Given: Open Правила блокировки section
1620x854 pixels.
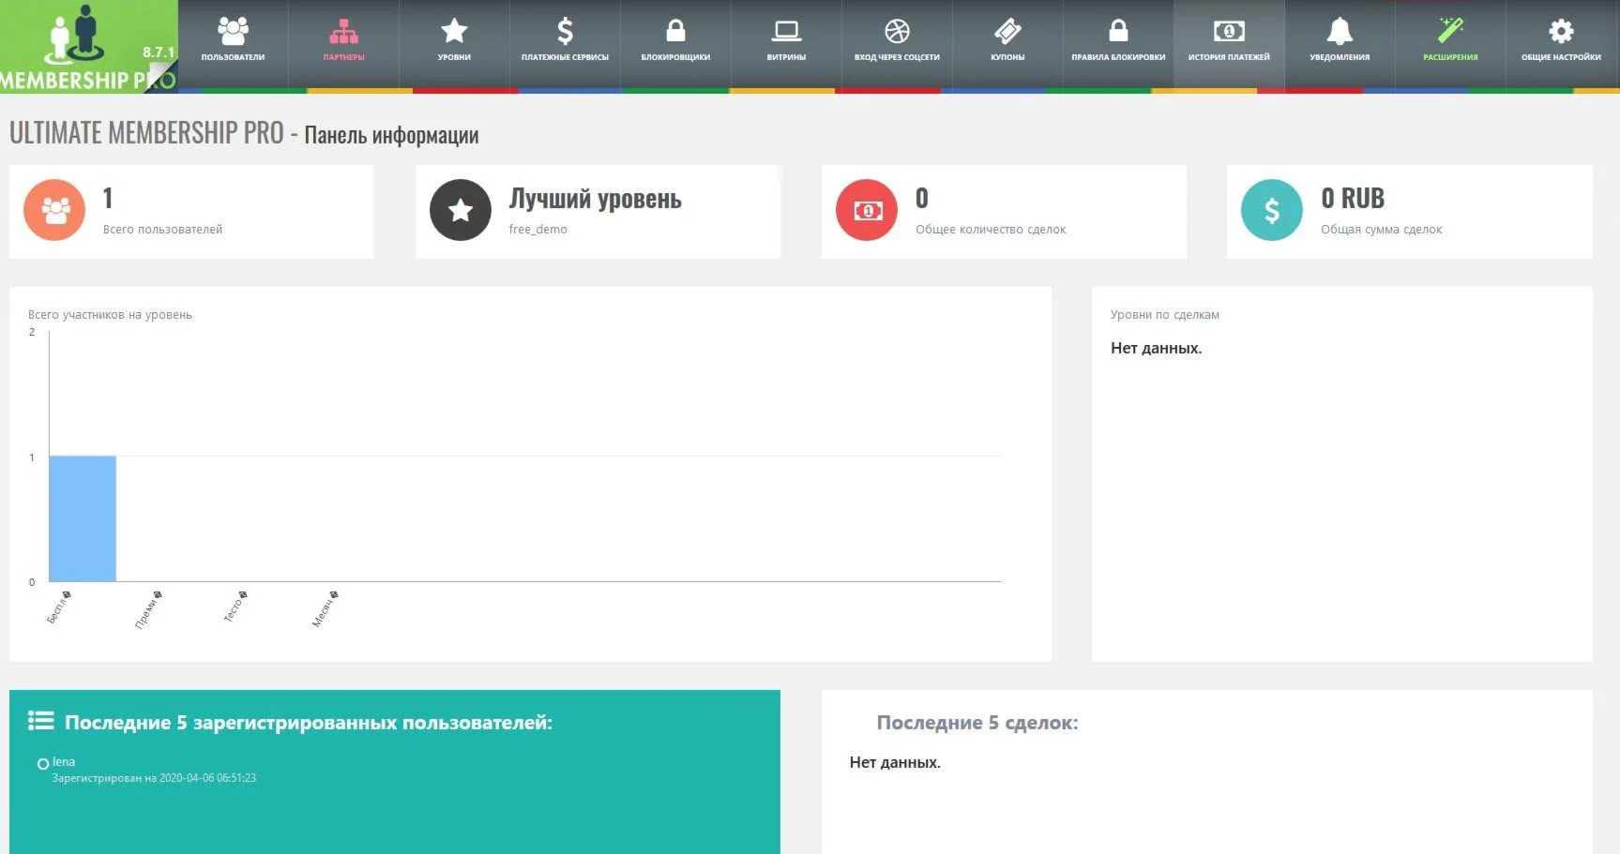Looking at the screenshot, I should click(1117, 42).
